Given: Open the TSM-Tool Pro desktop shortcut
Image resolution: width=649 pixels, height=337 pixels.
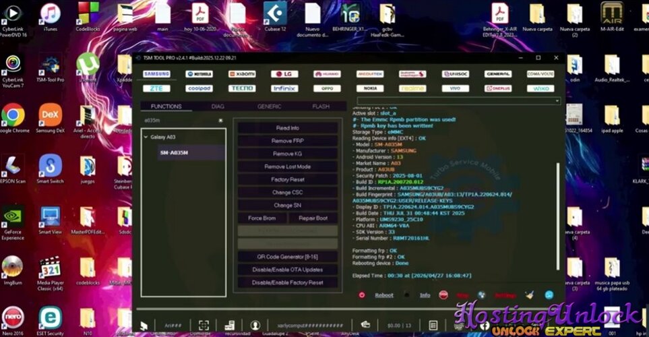Looking at the screenshot, I should point(50,69).
